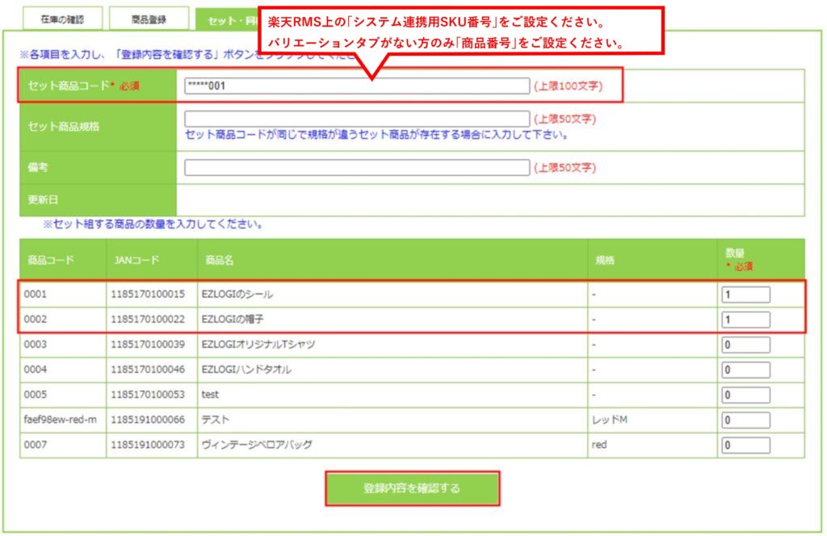Screen dimensions: 827x536
Task: Select the quantity field for test row
Action: click(x=745, y=395)
